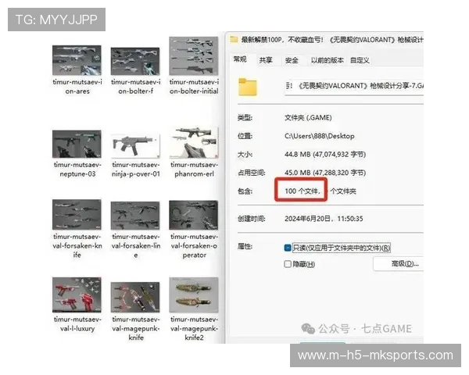Image resolution: width=469 pixels, height=375 pixels.
Task: Select the timur-mutsaev-ninja-p-over-01 thumbnail
Action: (x=135, y=146)
